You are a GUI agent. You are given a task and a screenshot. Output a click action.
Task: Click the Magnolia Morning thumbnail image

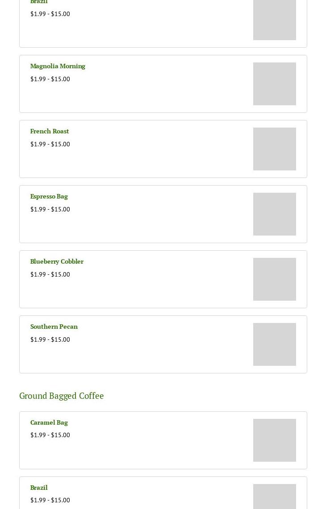[x=274, y=84]
